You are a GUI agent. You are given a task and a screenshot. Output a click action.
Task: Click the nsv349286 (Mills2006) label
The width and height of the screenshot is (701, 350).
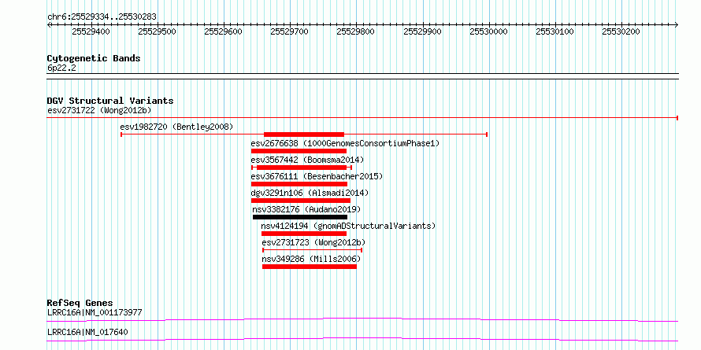311,259
